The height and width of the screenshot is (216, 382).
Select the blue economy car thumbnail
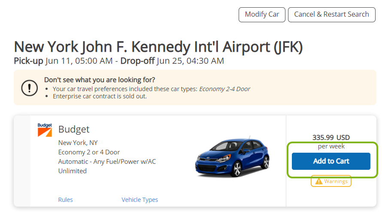(232, 157)
